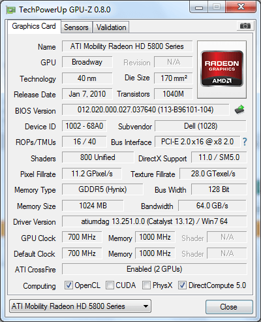Click the BIOS save chip icon
The width and height of the screenshot is (261, 322).
pos(239,110)
